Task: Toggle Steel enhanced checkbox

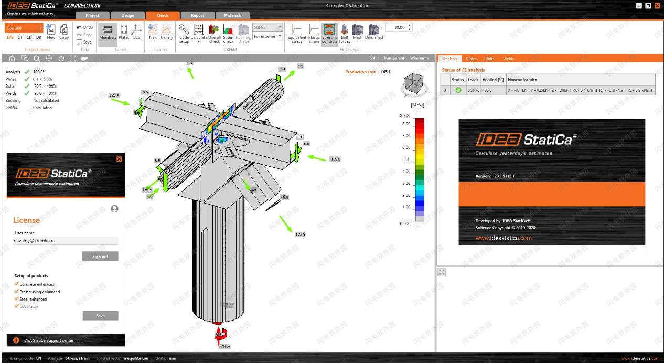Action: (x=17, y=299)
